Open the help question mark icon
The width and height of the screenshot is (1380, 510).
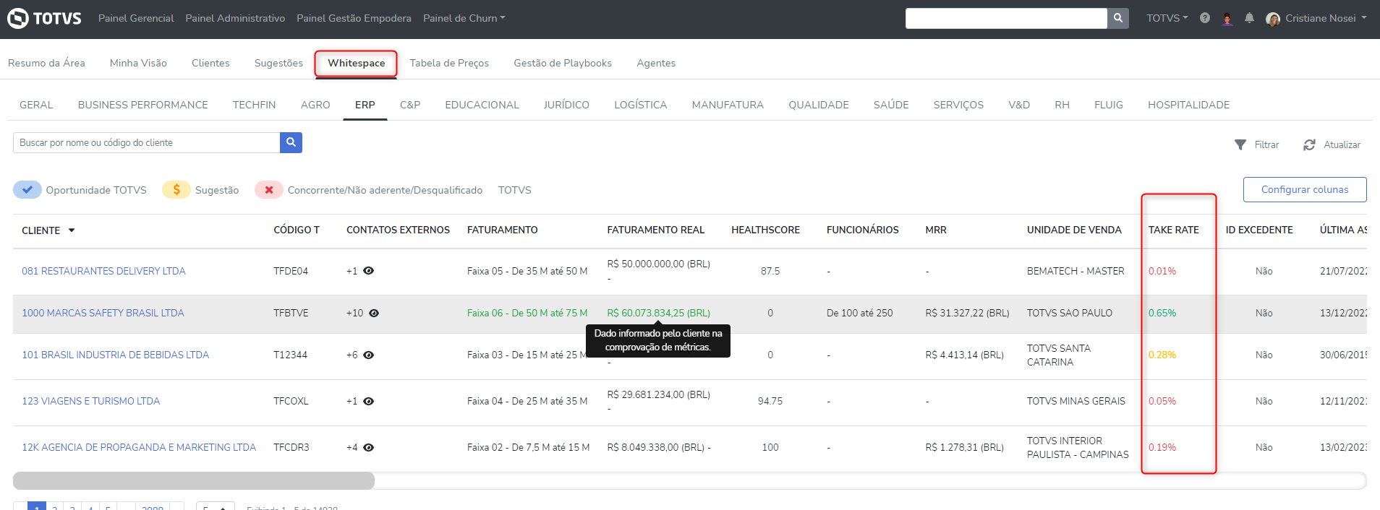[1205, 18]
